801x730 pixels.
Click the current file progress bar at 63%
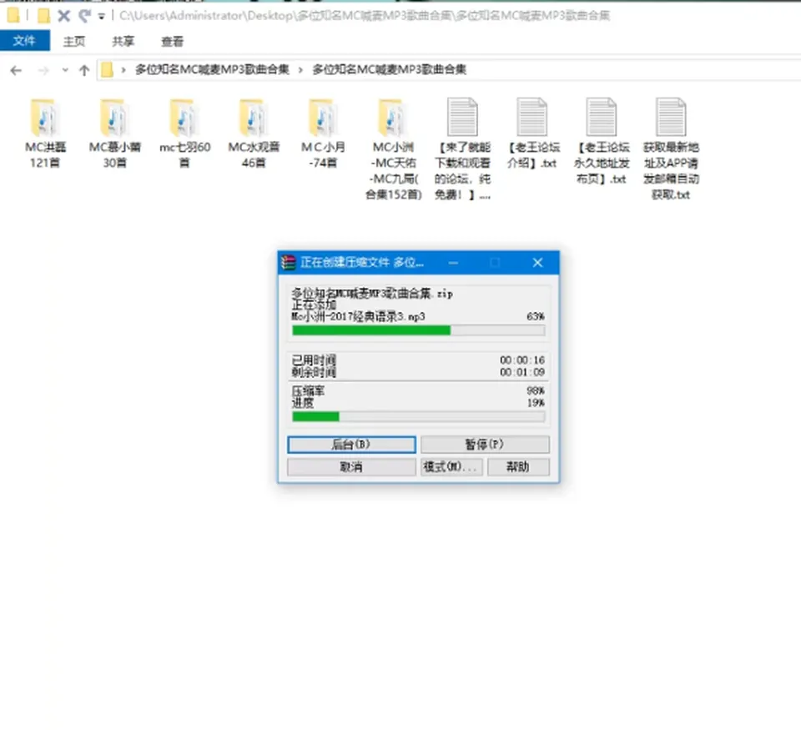pos(418,330)
